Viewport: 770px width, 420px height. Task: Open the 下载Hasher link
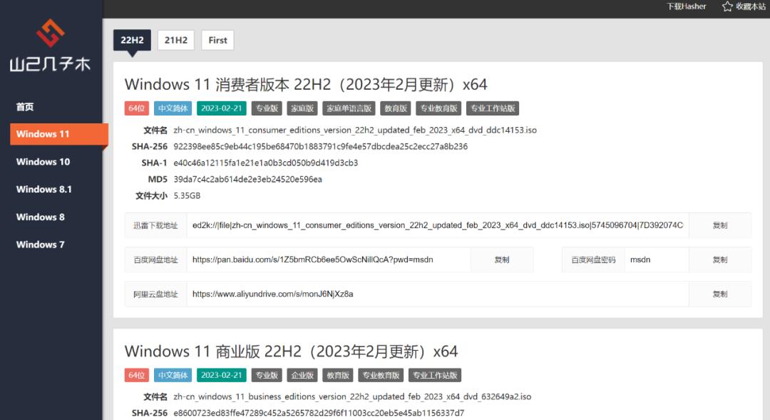[x=686, y=6]
